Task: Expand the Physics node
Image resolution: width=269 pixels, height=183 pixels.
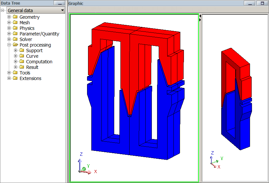Action: [x=9, y=28]
